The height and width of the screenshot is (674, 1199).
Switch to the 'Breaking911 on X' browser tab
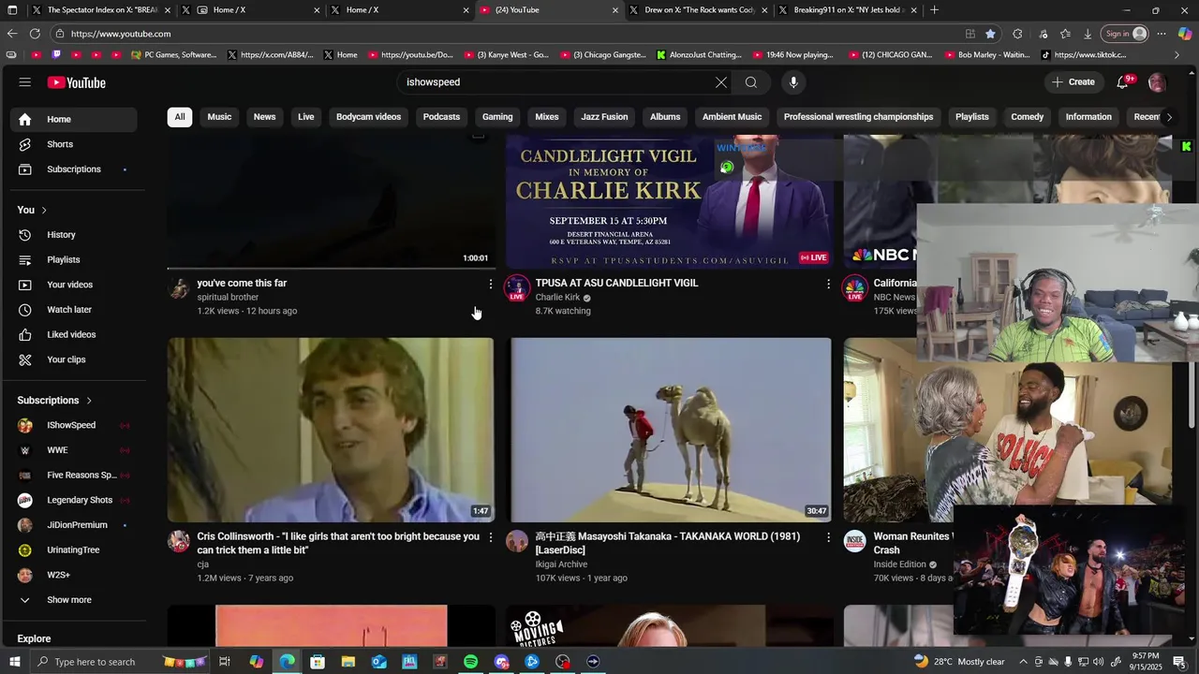click(848, 10)
